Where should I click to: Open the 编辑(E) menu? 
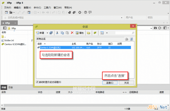(x=17, y=8)
